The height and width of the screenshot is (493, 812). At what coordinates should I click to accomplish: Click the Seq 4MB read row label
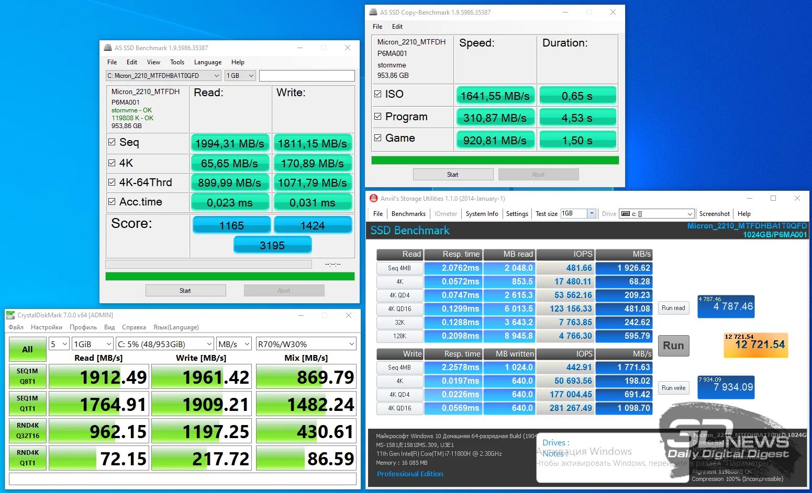[x=399, y=268]
